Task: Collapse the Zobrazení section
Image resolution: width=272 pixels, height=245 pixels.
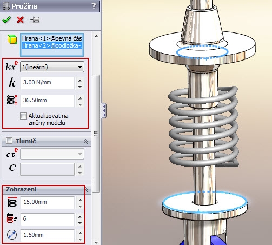Action: [x=86, y=189]
